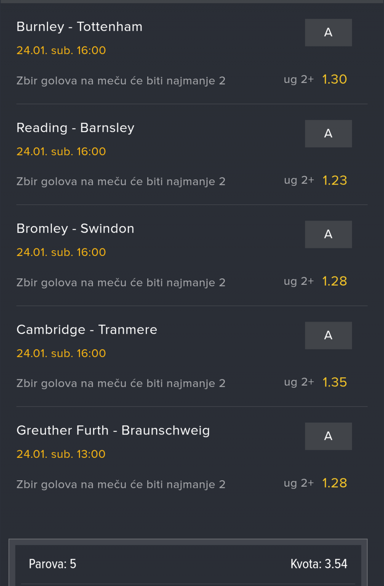Select the Bromley - Swindon match title
The height and width of the screenshot is (586, 384).
coord(75,229)
